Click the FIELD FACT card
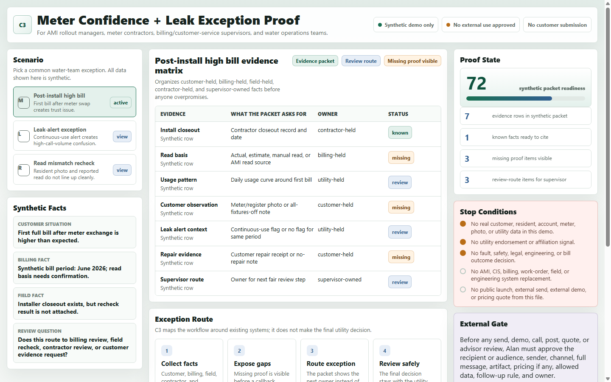 (x=75, y=303)
